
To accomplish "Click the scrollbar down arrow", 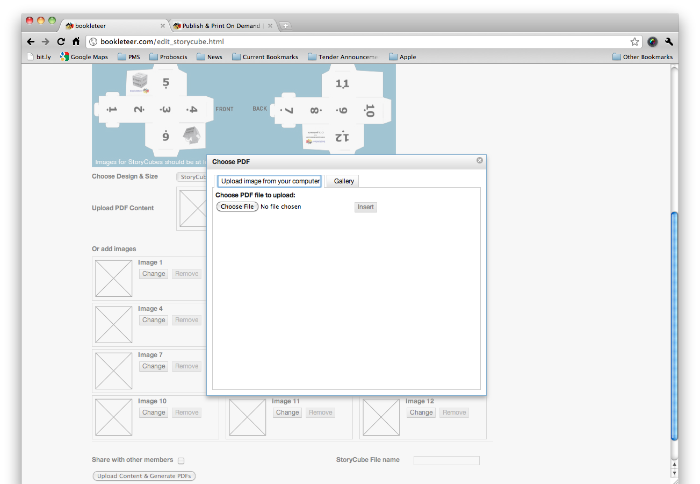I will click(675, 473).
